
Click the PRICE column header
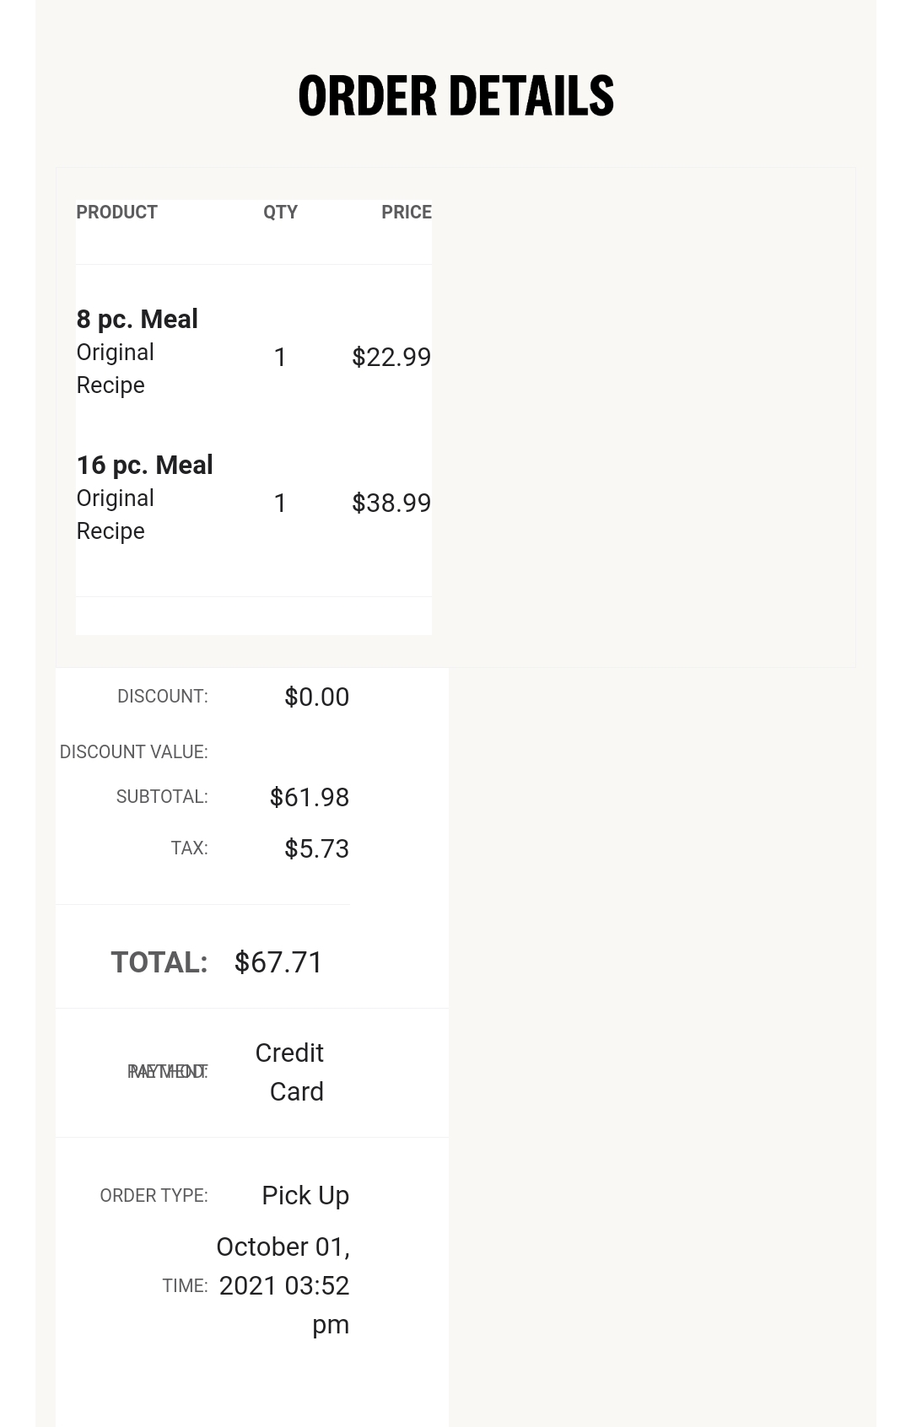pos(406,213)
